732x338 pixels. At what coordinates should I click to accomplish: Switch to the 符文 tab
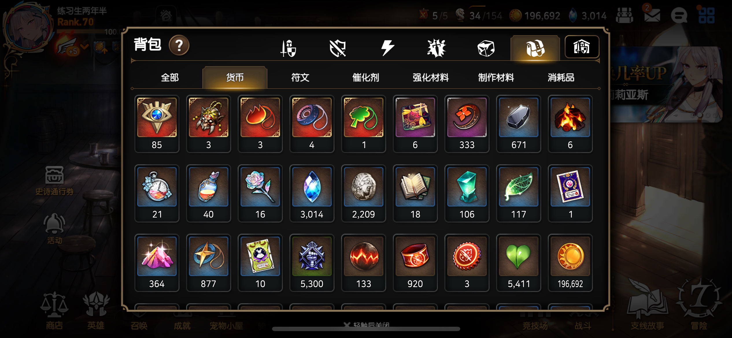coord(300,77)
